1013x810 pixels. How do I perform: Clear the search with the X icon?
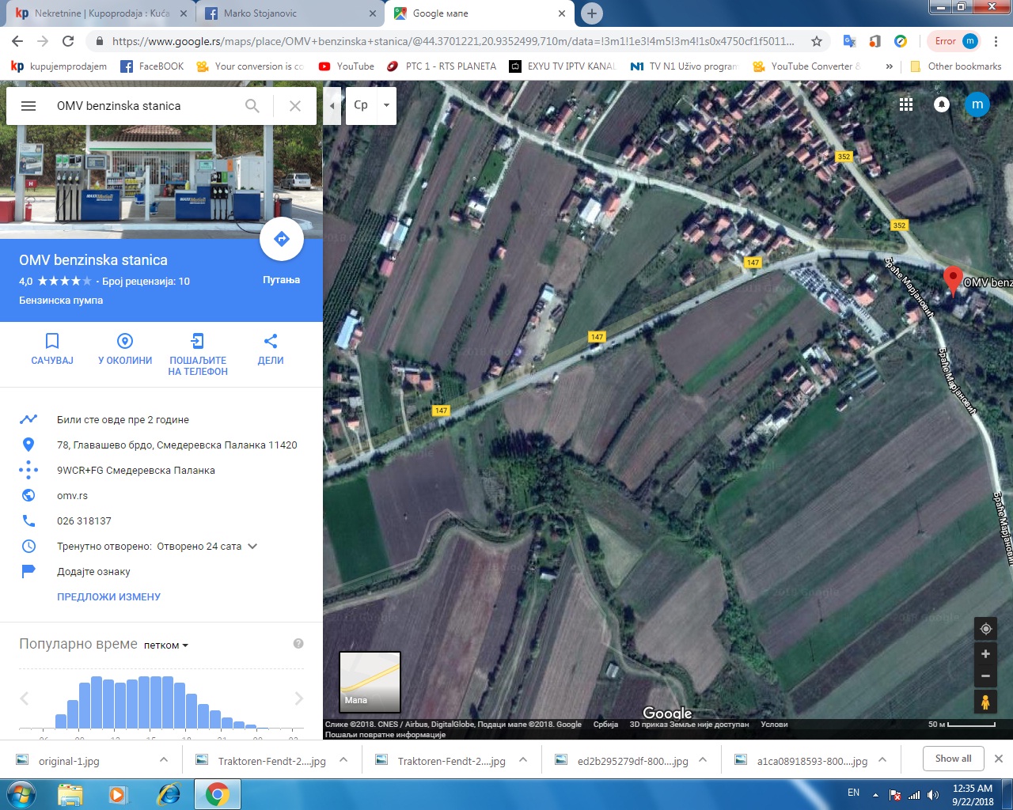[295, 106]
